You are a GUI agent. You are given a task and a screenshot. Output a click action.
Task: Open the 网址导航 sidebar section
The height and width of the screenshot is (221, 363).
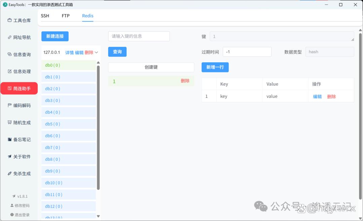(19, 38)
